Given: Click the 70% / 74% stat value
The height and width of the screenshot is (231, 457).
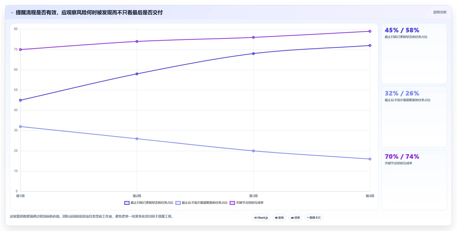Looking at the screenshot, I should [402, 157].
